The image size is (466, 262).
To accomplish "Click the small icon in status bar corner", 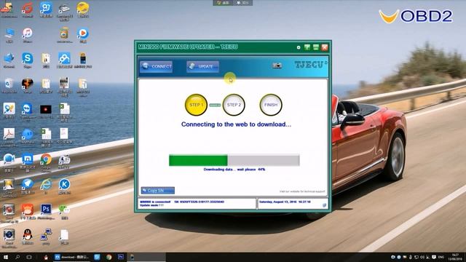I will coord(324,205).
